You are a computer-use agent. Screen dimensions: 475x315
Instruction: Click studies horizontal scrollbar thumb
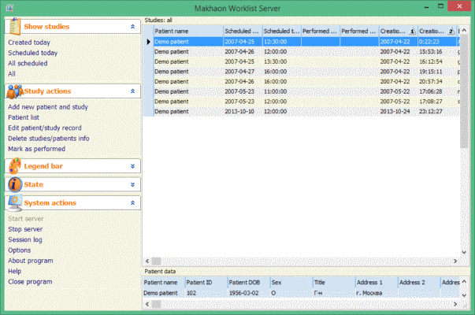click(x=156, y=261)
